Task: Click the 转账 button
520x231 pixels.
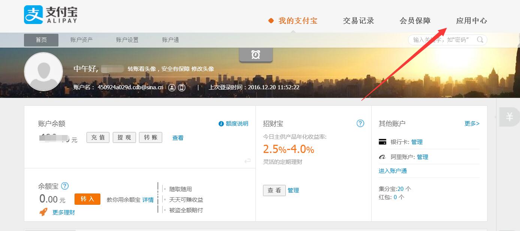Action: click(151, 137)
